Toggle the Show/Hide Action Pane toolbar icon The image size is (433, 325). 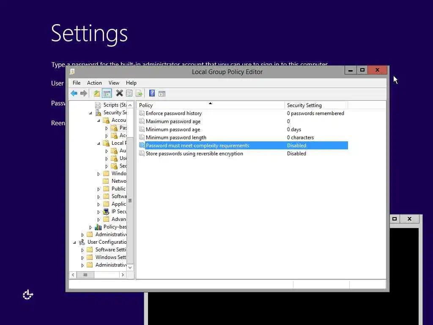[162, 94]
